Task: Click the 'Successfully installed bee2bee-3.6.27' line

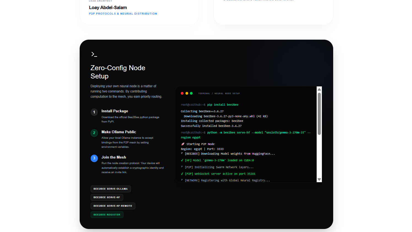Action: click(211, 126)
